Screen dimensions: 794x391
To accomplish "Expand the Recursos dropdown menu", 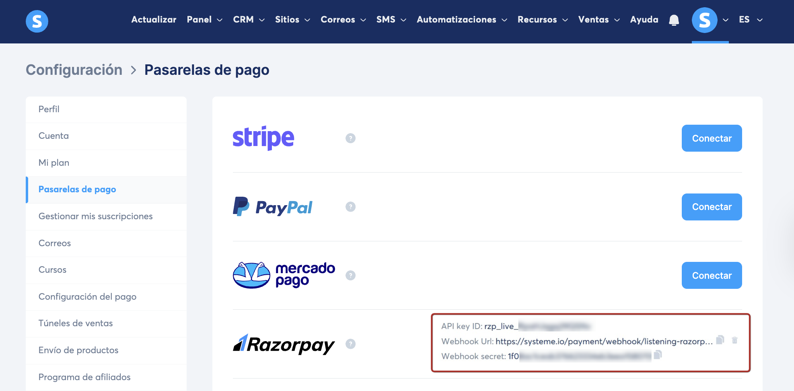I will point(543,20).
